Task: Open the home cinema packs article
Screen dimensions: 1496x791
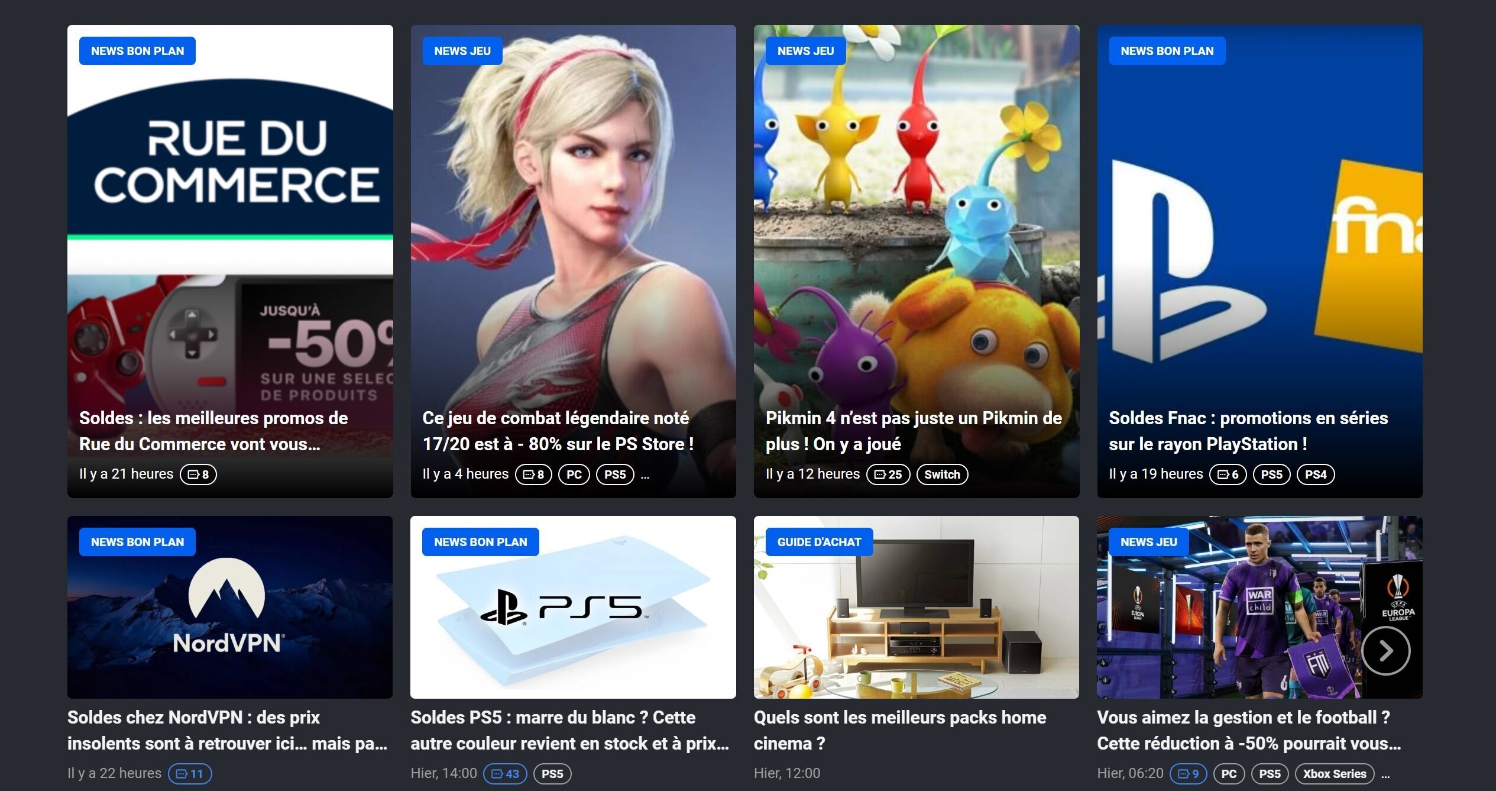Action: [x=899, y=731]
